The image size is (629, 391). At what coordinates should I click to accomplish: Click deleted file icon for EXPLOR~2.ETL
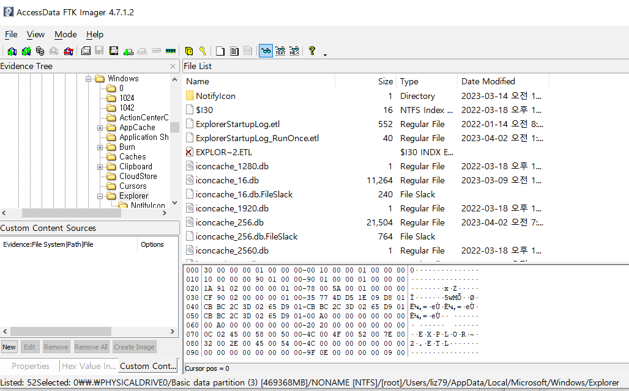189,152
